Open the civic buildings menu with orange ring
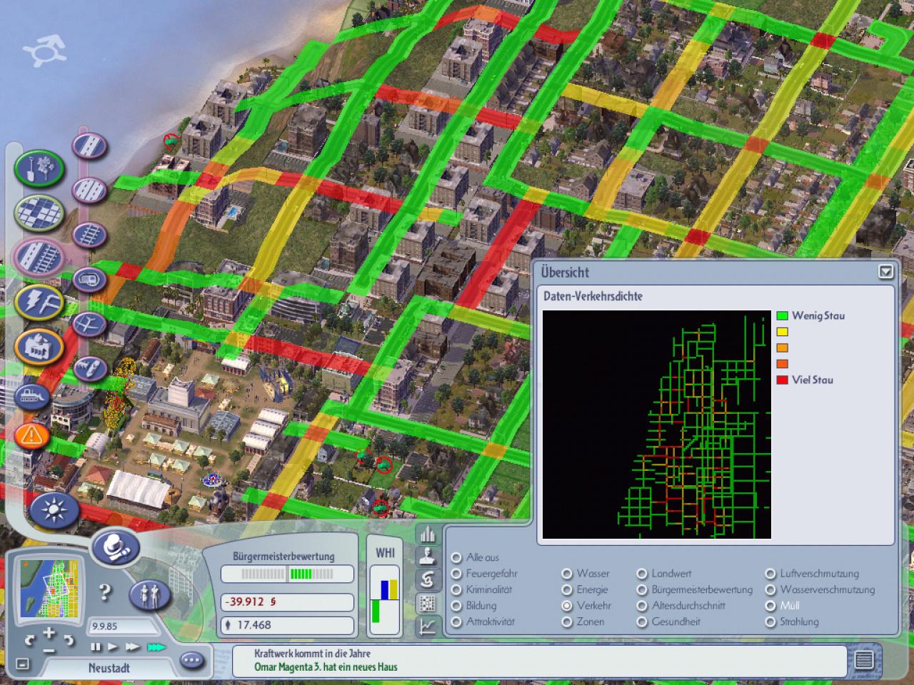This screenshot has width=914, height=685. (39, 347)
